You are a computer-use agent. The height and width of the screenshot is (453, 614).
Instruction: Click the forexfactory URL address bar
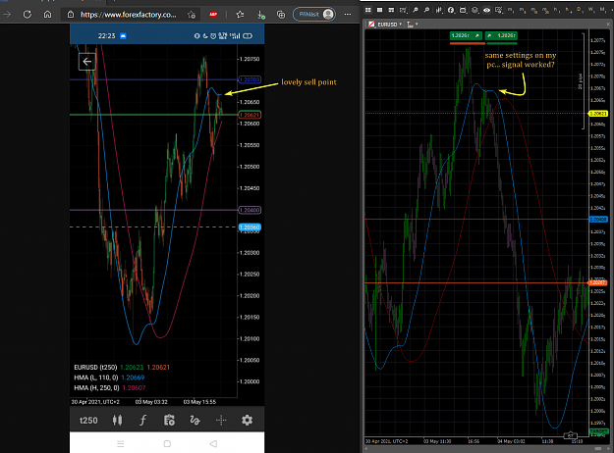click(129, 15)
